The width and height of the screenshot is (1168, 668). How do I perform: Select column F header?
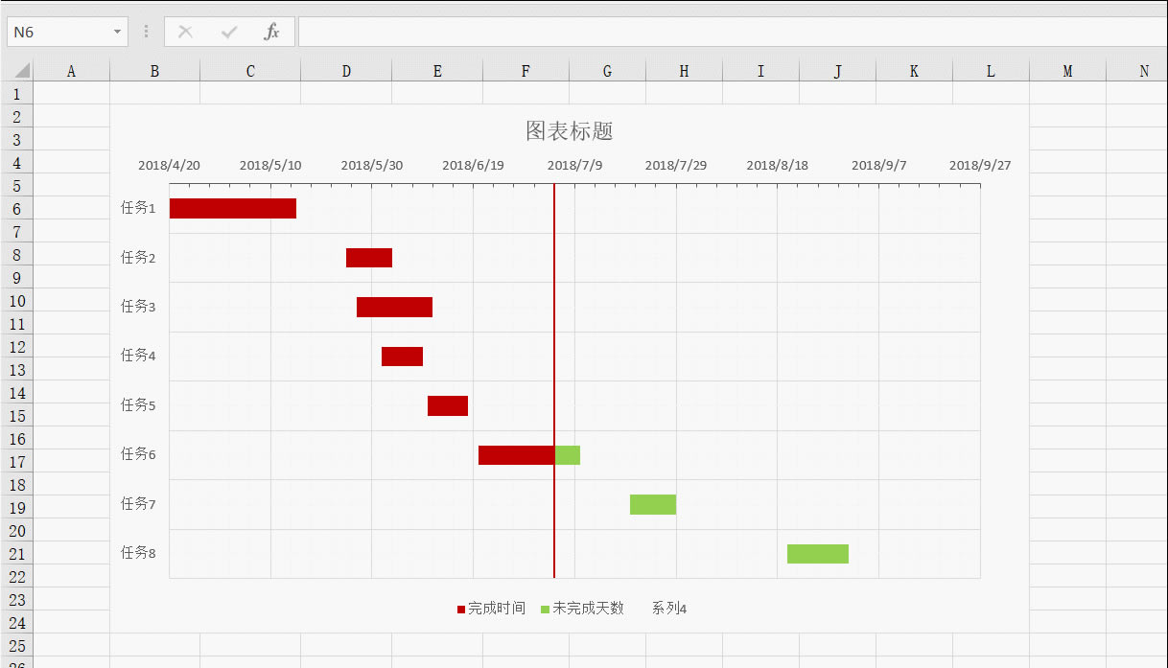[x=526, y=71]
